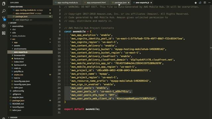The height and width of the screenshot is (119, 212).
Task: Open package.json in the MYAPP root tree
Action: (x=30, y=100)
